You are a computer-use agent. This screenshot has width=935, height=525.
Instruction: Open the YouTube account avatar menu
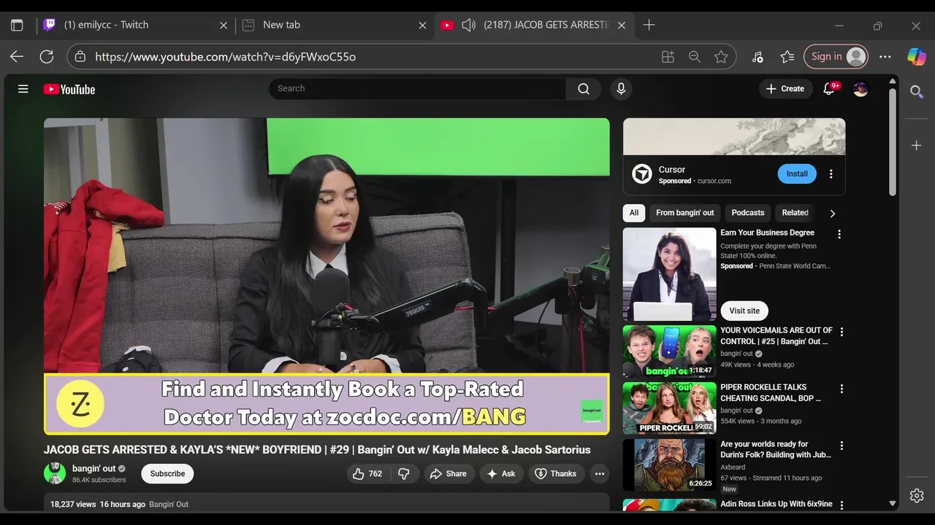coord(861,89)
